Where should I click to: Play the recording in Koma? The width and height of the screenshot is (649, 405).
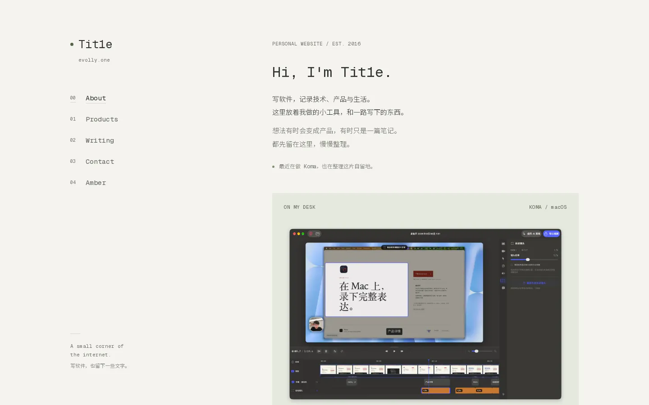(394, 351)
